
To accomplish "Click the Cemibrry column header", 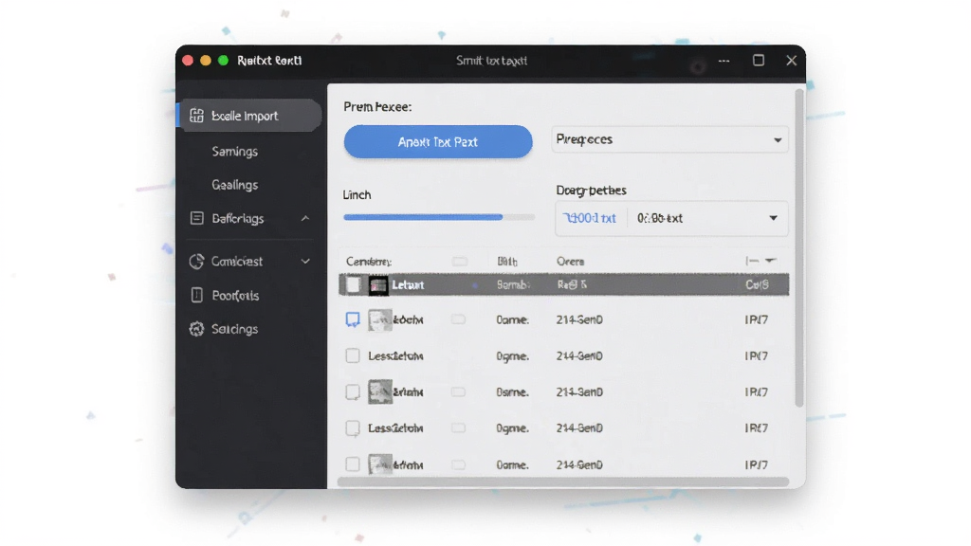I will [369, 262].
